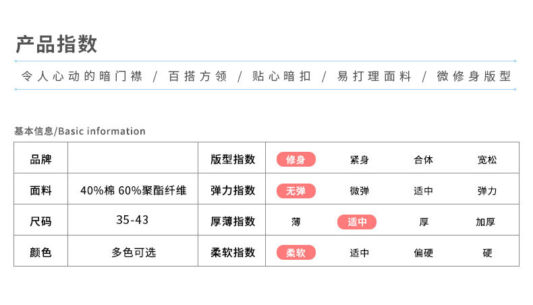Click the 多色可选 color value cell
The width and height of the screenshot is (533, 305).
coord(133,252)
